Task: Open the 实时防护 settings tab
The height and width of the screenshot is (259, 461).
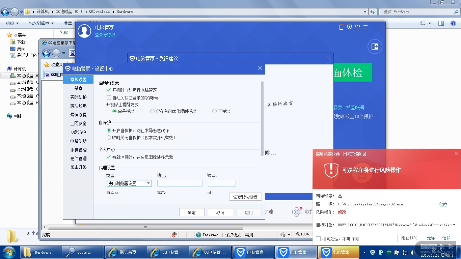Action: (x=78, y=97)
